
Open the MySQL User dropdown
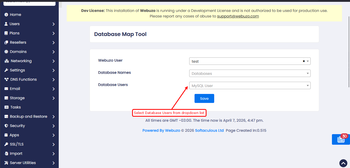tap(250, 85)
